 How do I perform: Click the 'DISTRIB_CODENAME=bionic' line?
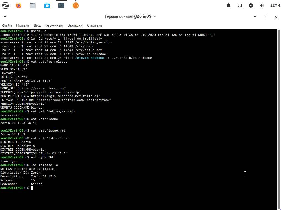[x=22, y=150]
